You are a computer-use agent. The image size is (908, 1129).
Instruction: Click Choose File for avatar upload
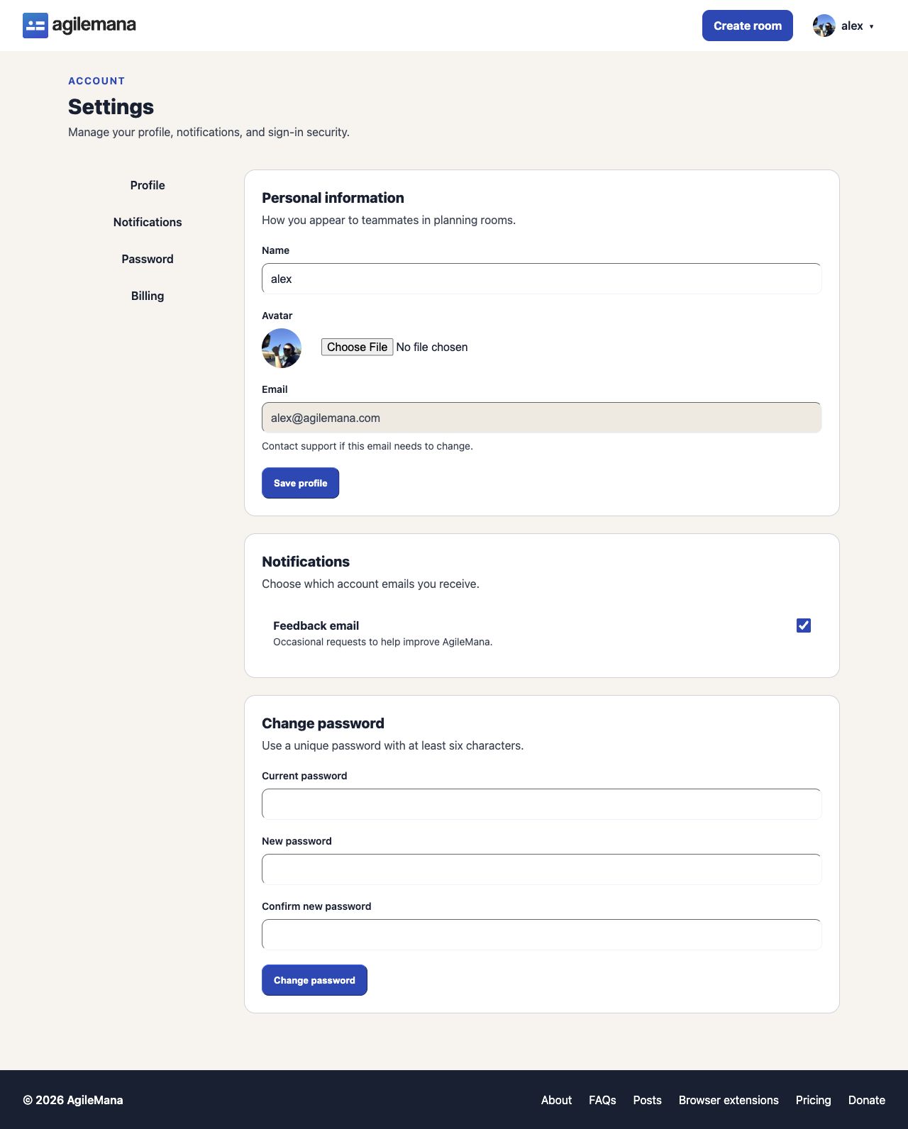click(358, 347)
